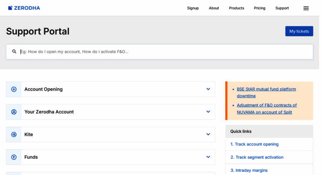Image resolution: width=323 pixels, height=175 pixels.
Task: Open the Products nav item
Action: (x=237, y=8)
